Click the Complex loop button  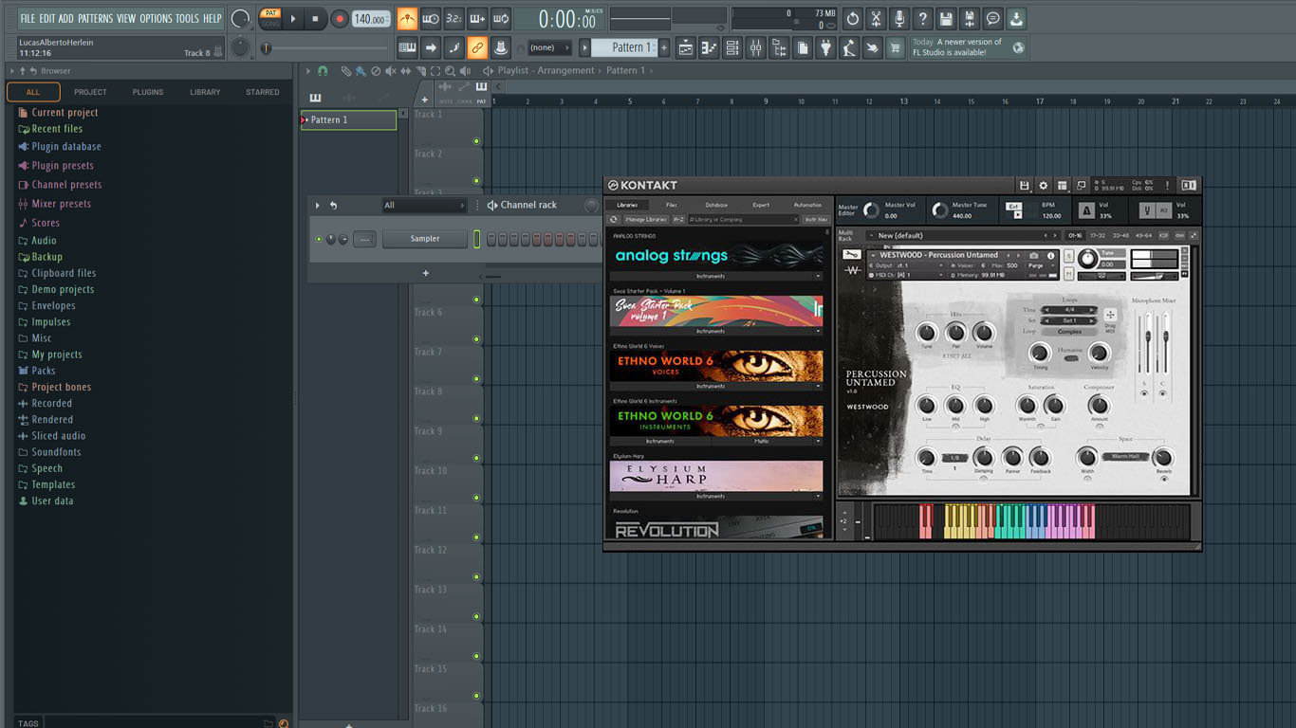pyautogui.click(x=1069, y=332)
